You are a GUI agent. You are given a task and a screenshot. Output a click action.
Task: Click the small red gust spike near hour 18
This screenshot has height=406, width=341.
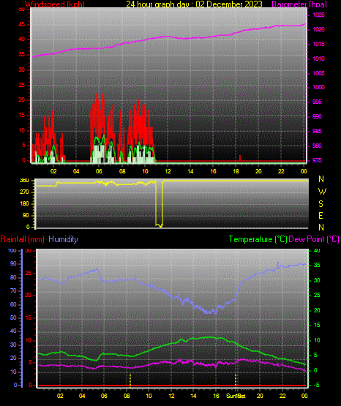pos(240,158)
